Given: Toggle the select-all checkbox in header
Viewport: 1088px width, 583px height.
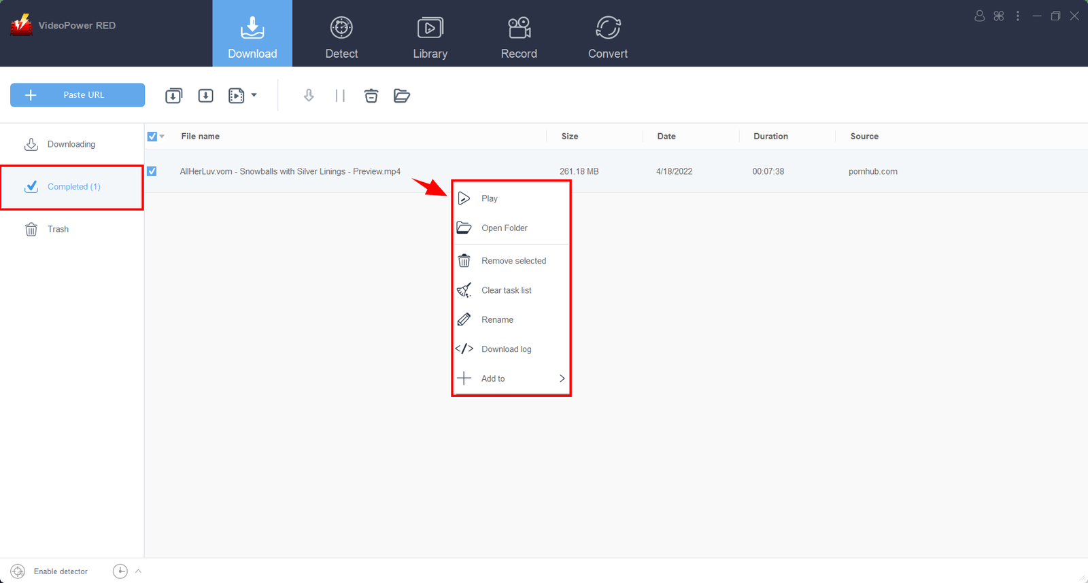Looking at the screenshot, I should (152, 137).
